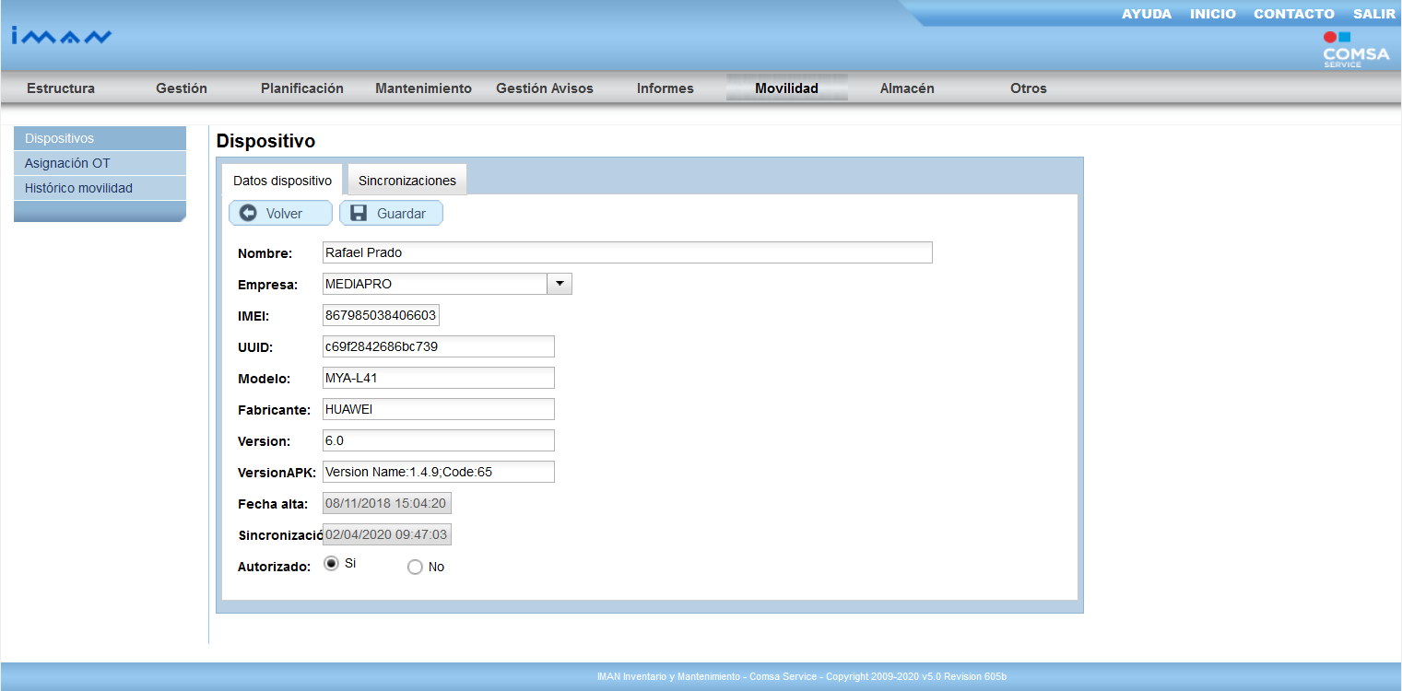Click the CONTACTO link
Screen dimensions: 1402x691
[x=1293, y=14]
